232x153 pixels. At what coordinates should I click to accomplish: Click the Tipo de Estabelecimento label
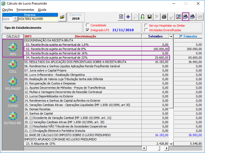[x=23, y=28]
